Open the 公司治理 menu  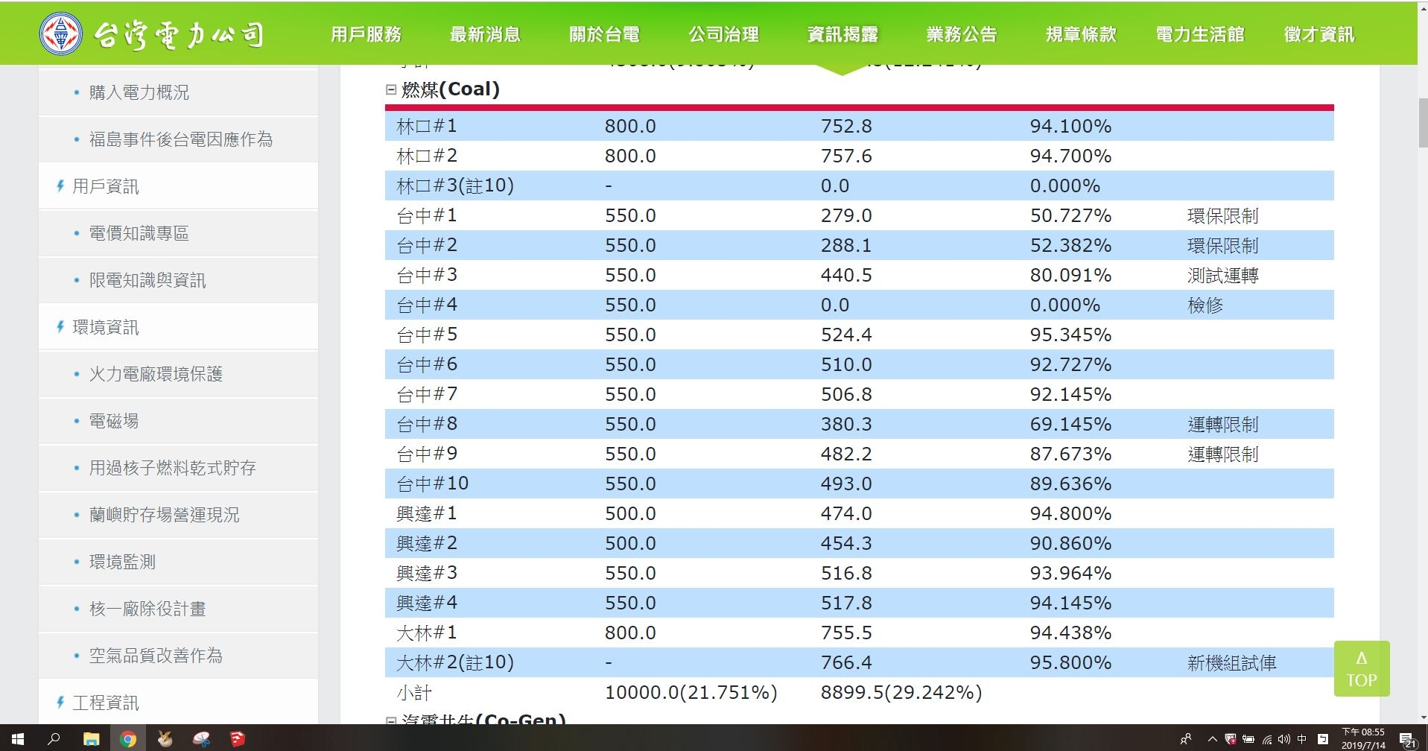723,34
